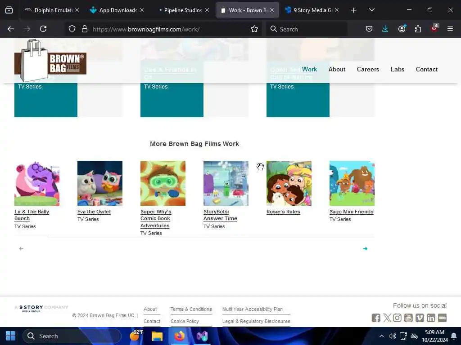Open Brown Bag Films IMDb icon
This screenshot has width=461, height=345.
tap(442, 318)
